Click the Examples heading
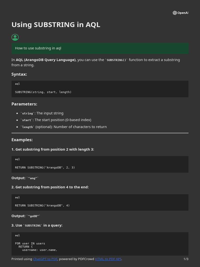The height and width of the screenshot is (267, 200). [x=22, y=140]
